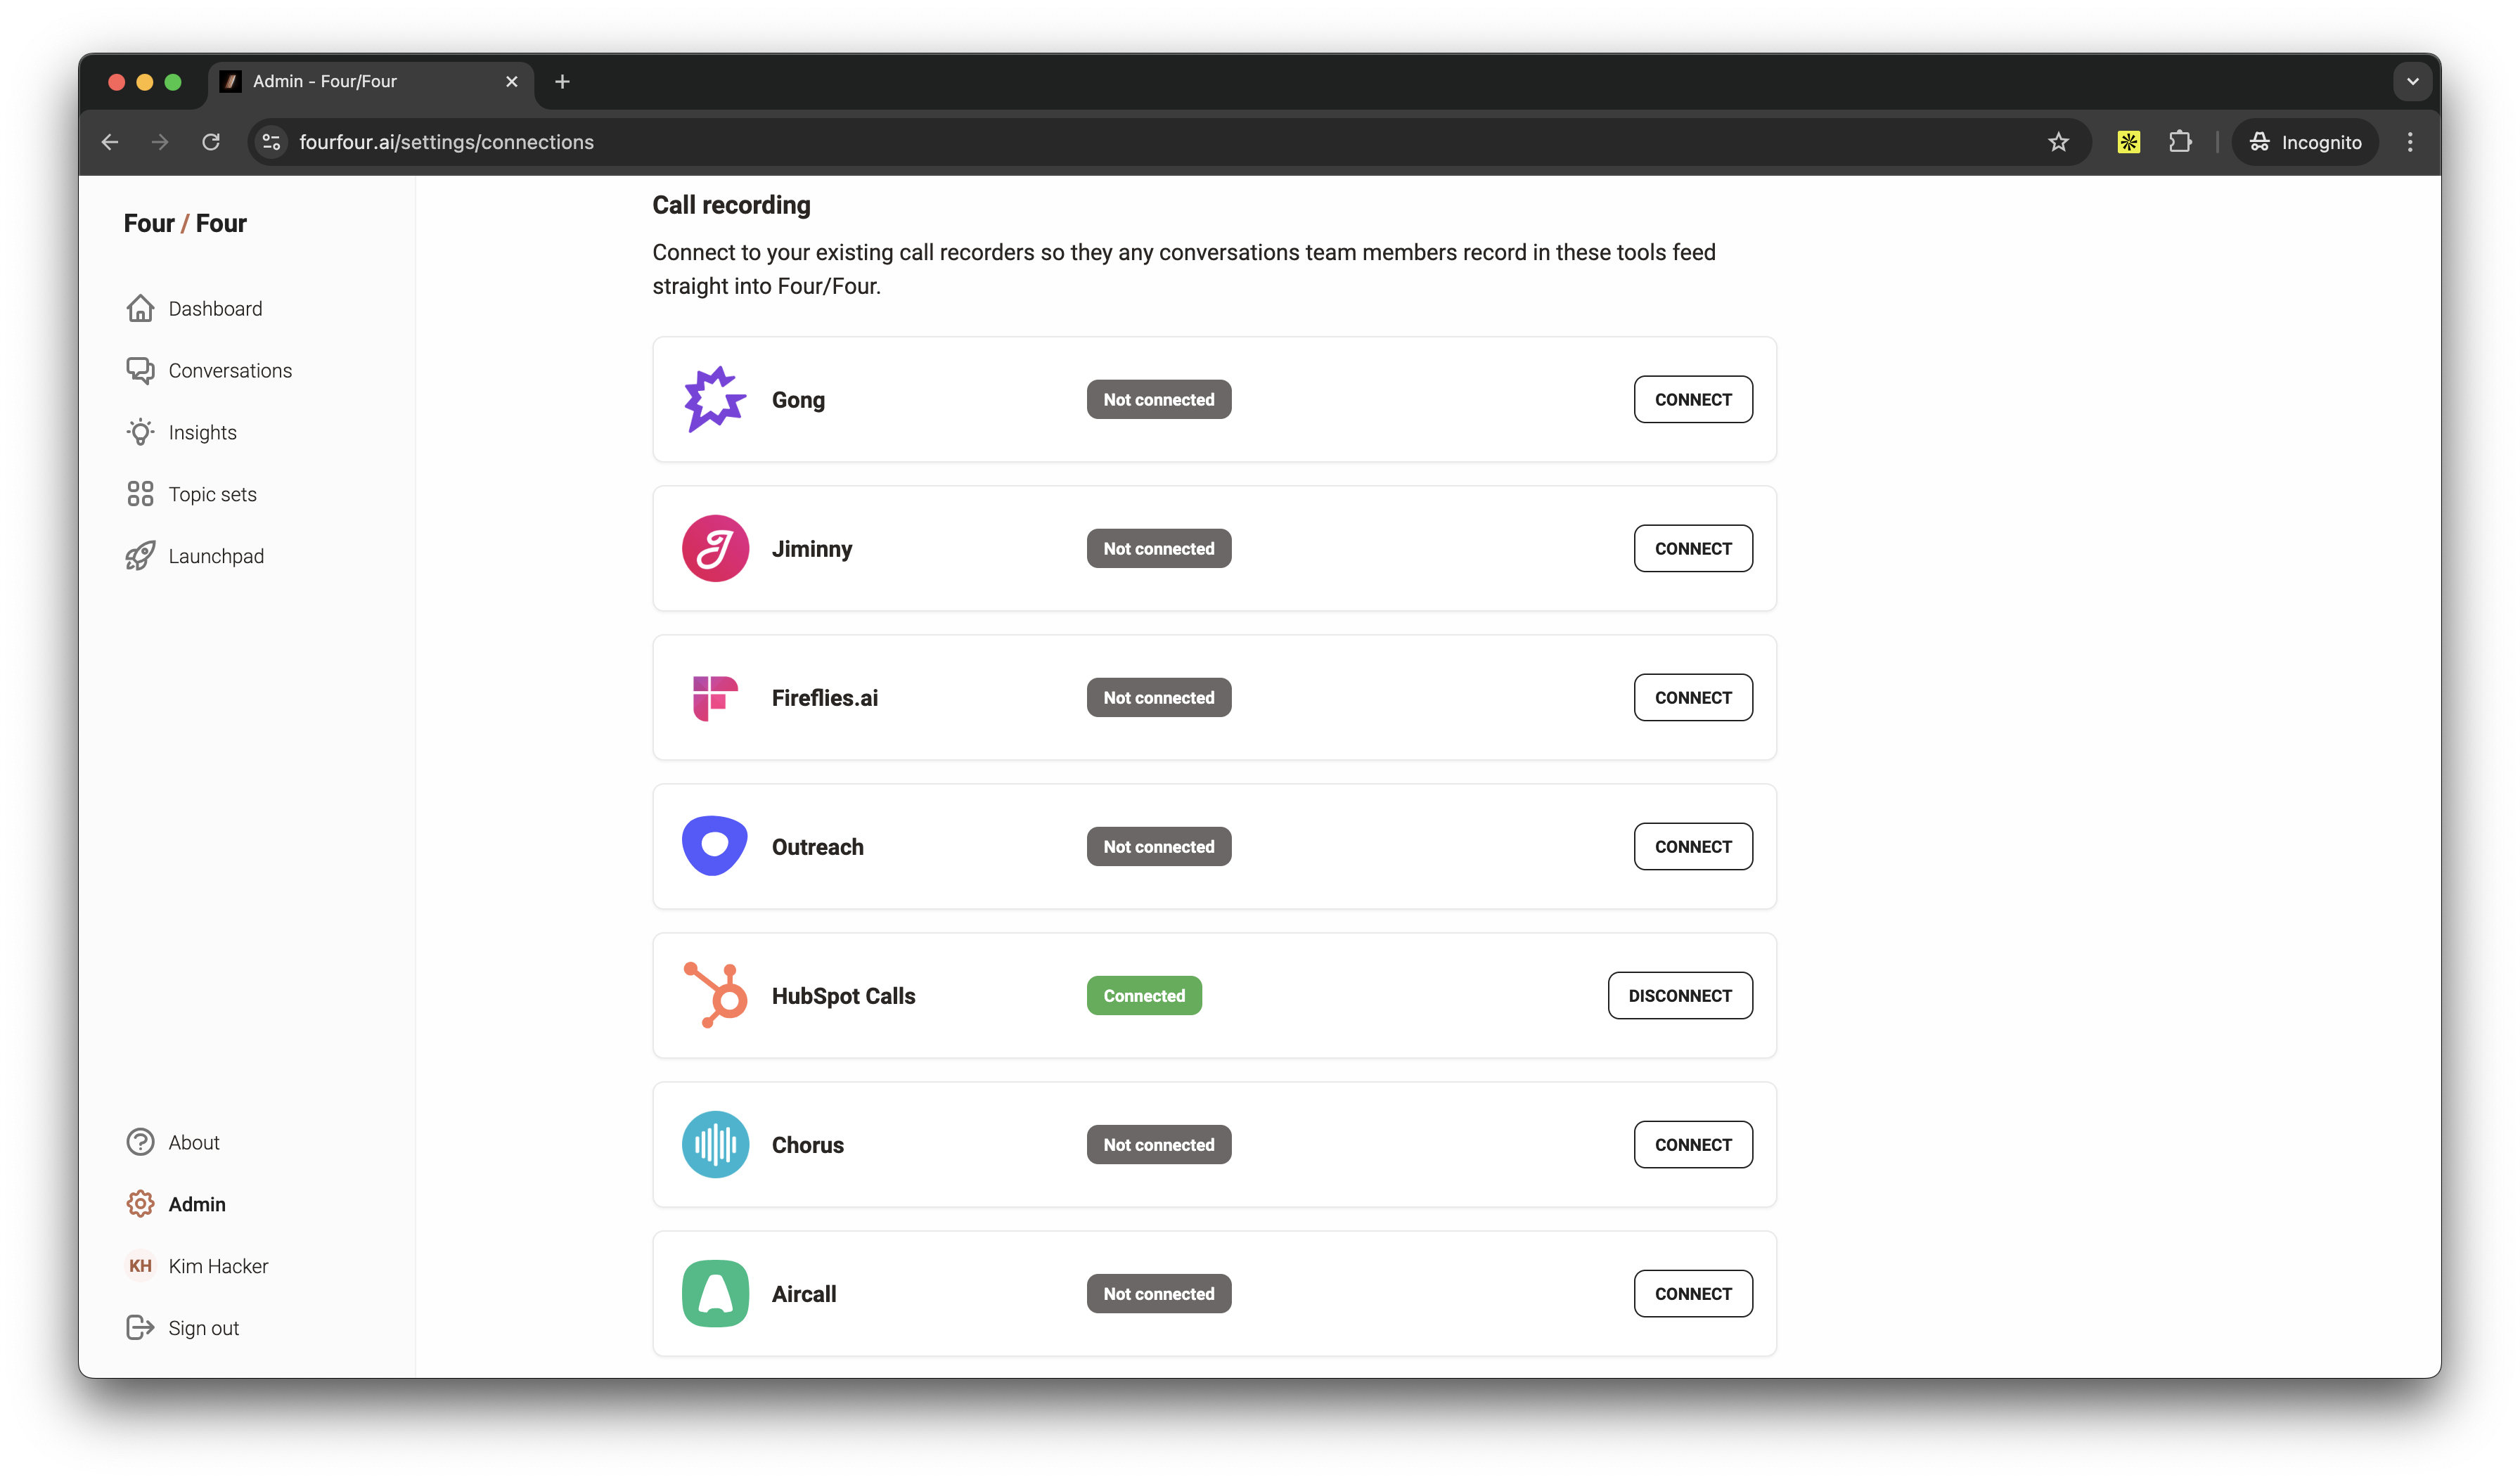Click the Chorus waveform logo icon
This screenshot has height=1482, width=2520.
point(715,1144)
